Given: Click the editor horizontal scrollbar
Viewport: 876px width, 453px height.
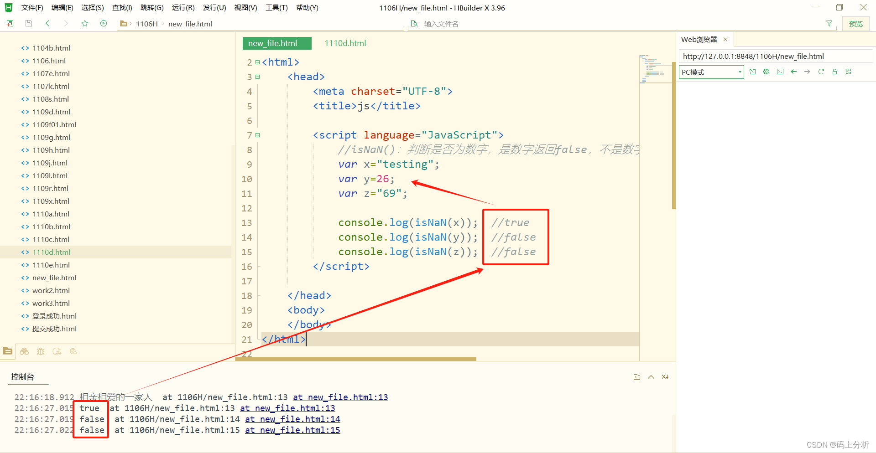Looking at the screenshot, I should (x=355, y=359).
